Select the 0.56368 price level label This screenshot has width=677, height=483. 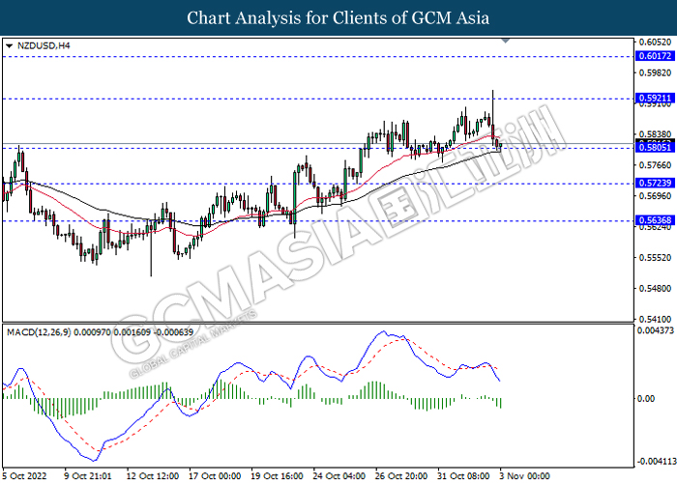point(655,220)
